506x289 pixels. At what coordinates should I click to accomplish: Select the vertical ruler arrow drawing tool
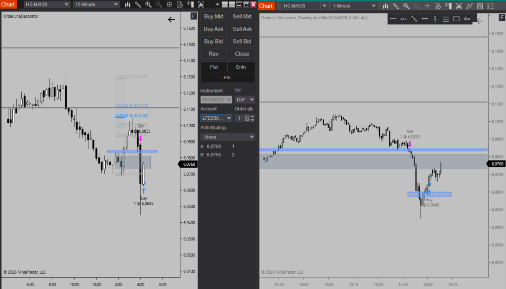click(435, 19)
